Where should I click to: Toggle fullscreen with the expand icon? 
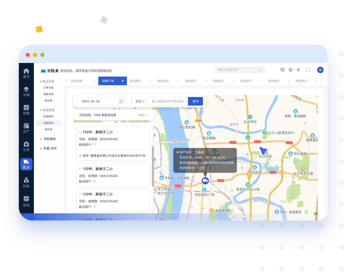click(308, 70)
